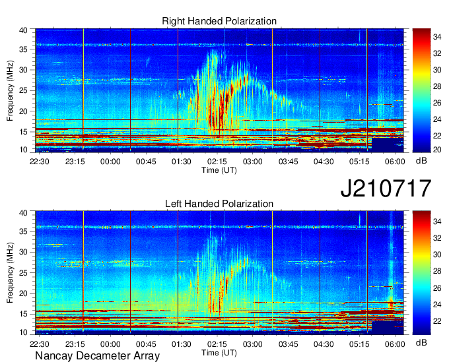Click the 01:30 time tick on Right Handed plot

(182, 162)
